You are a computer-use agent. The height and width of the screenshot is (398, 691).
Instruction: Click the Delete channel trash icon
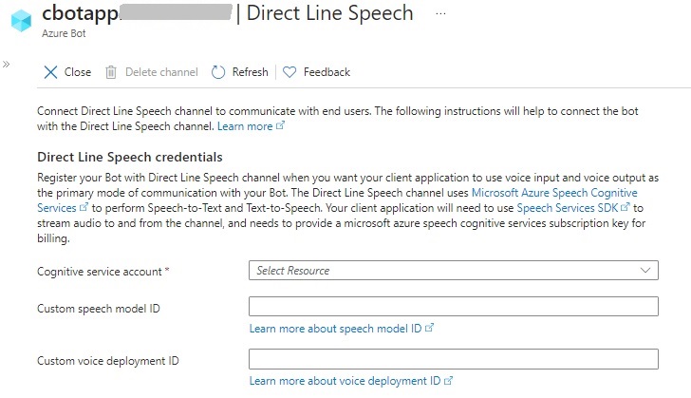[111, 72]
